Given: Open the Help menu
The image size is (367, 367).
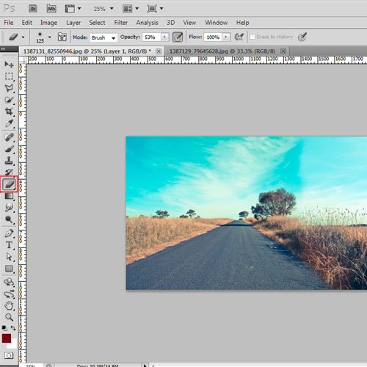Looking at the screenshot, I should [242, 23].
